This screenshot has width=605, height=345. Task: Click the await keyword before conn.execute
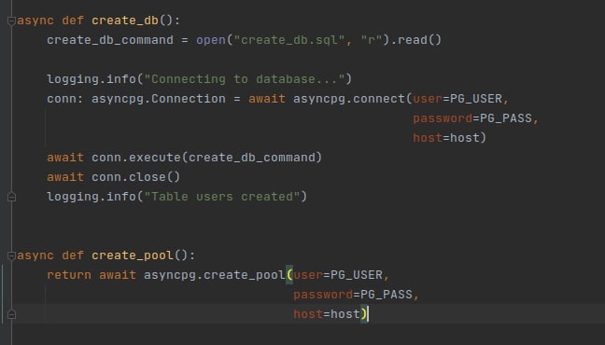pos(65,158)
